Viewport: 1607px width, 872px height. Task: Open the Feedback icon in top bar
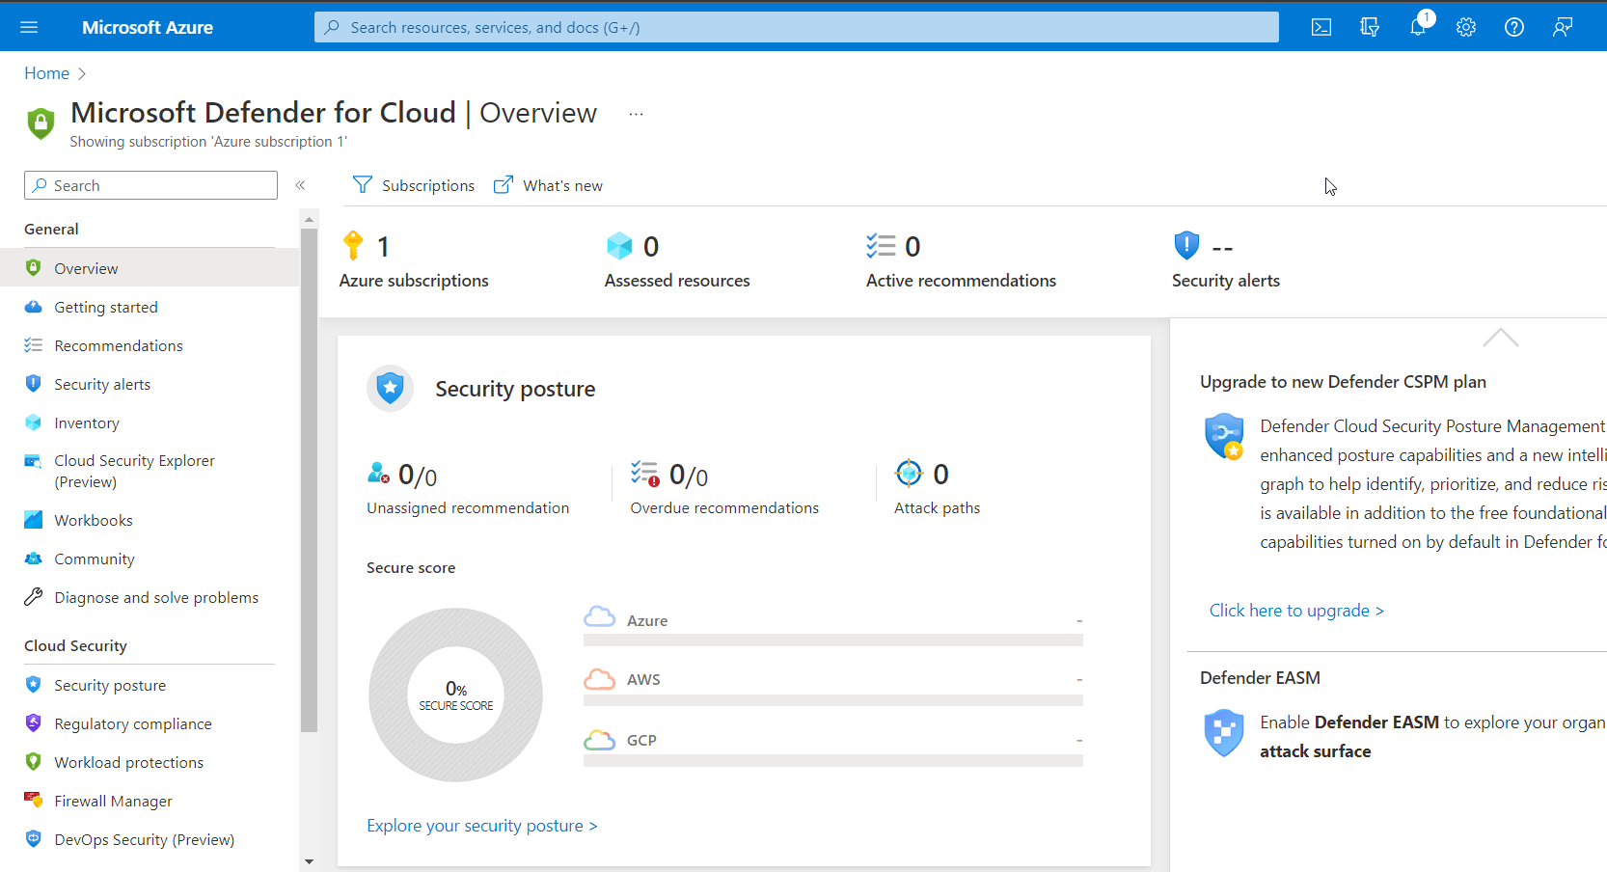click(x=1563, y=27)
